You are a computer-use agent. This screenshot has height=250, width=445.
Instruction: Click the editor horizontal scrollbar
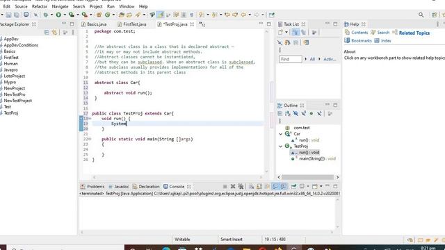tap(177, 177)
